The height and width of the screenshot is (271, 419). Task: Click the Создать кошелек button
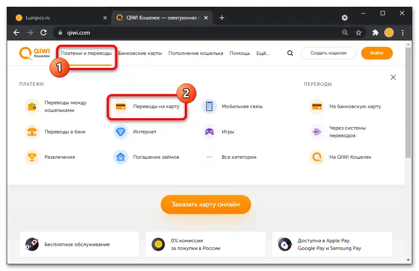pyautogui.click(x=328, y=53)
